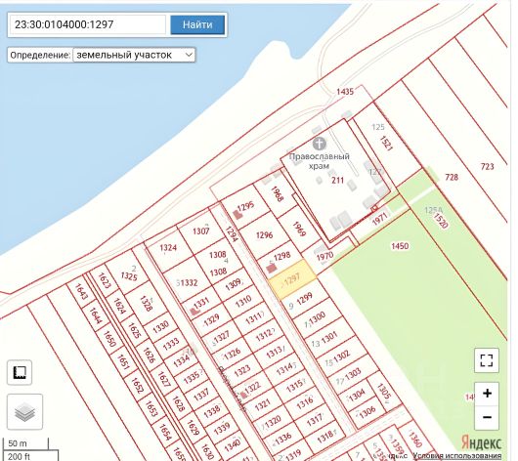Image resolution: width=518 pixels, height=461 pixels.
Task: Zoom in with the plus button
Action: [x=487, y=394]
